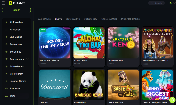The height and width of the screenshot is (105, 176).
Task: Open the Bamboo Bear game thumbnail
Action: pos(89,85)
